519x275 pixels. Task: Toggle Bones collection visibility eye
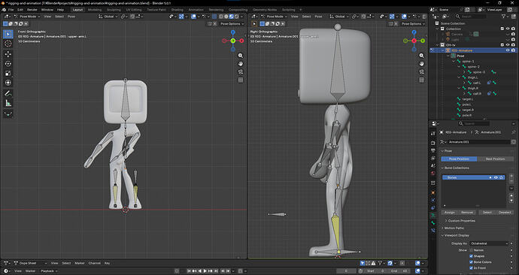[496, 177]
